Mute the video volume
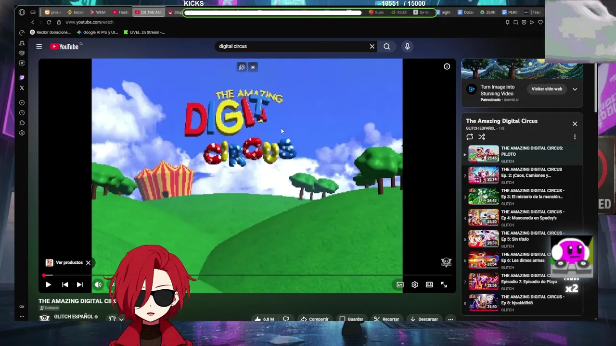The width and height of the screenshot is (616, 346). (98, 285)
